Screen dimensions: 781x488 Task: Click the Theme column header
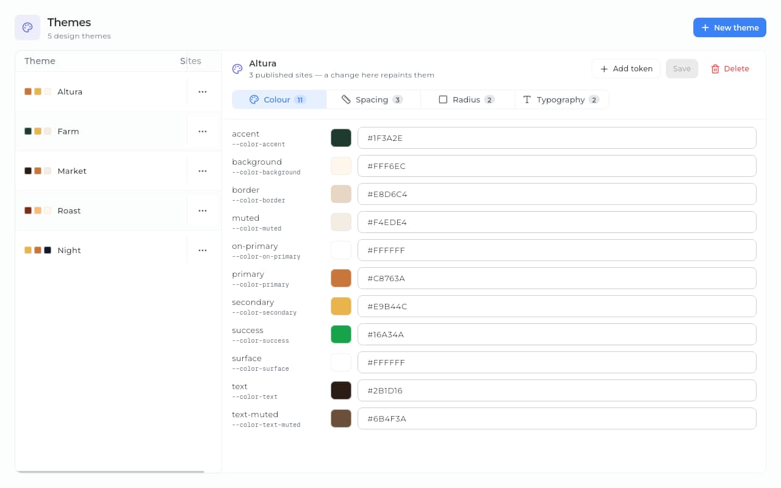(40, 61)
